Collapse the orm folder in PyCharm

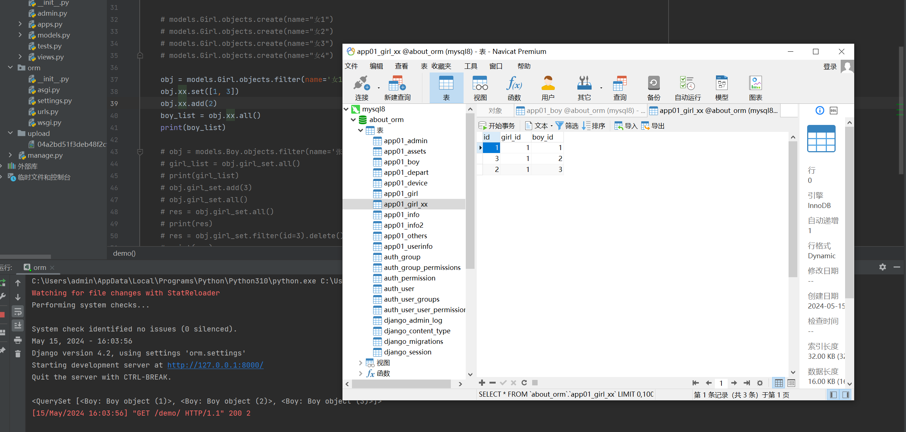point(10,68)
